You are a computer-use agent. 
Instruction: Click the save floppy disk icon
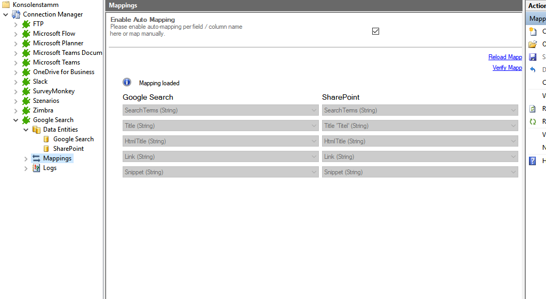click(x=532, y=57)
